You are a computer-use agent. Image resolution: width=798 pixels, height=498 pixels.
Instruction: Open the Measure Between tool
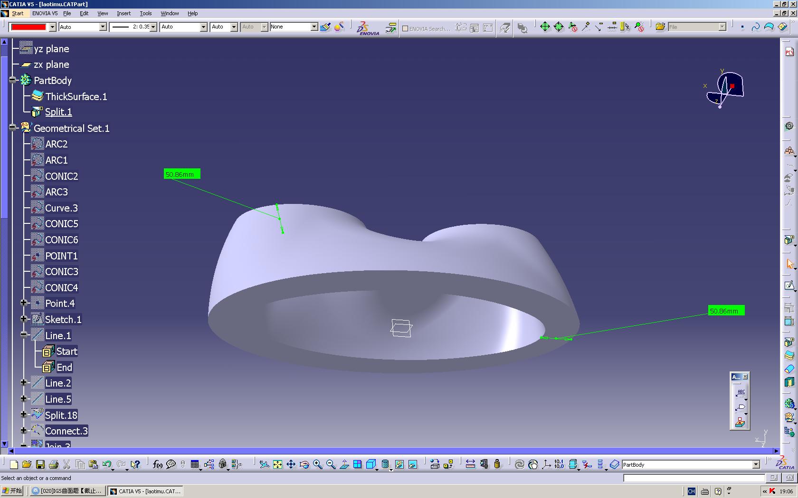coord(470,464)
